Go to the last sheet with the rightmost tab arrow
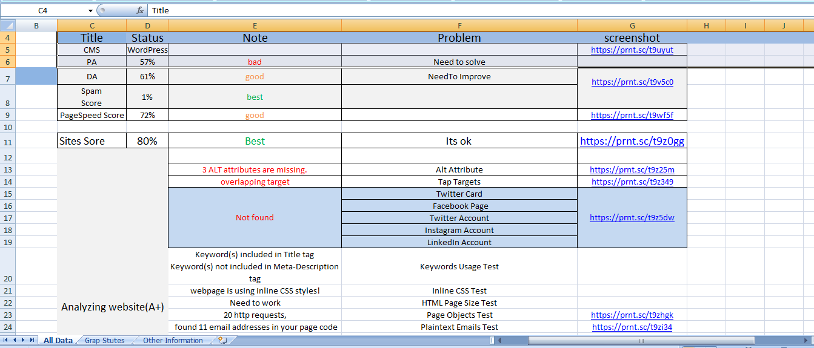 click(x=33, y=341)
